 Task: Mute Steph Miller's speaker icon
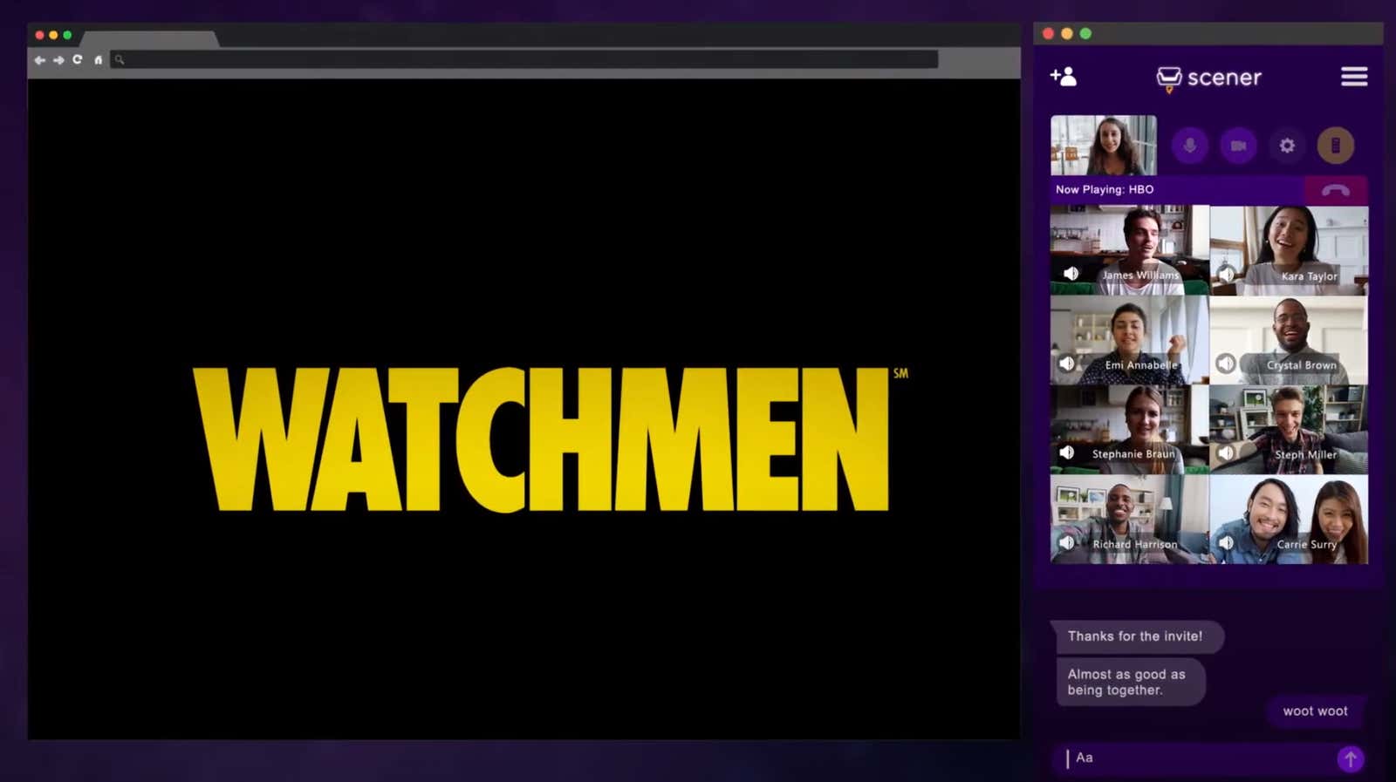click(1226, 453)
